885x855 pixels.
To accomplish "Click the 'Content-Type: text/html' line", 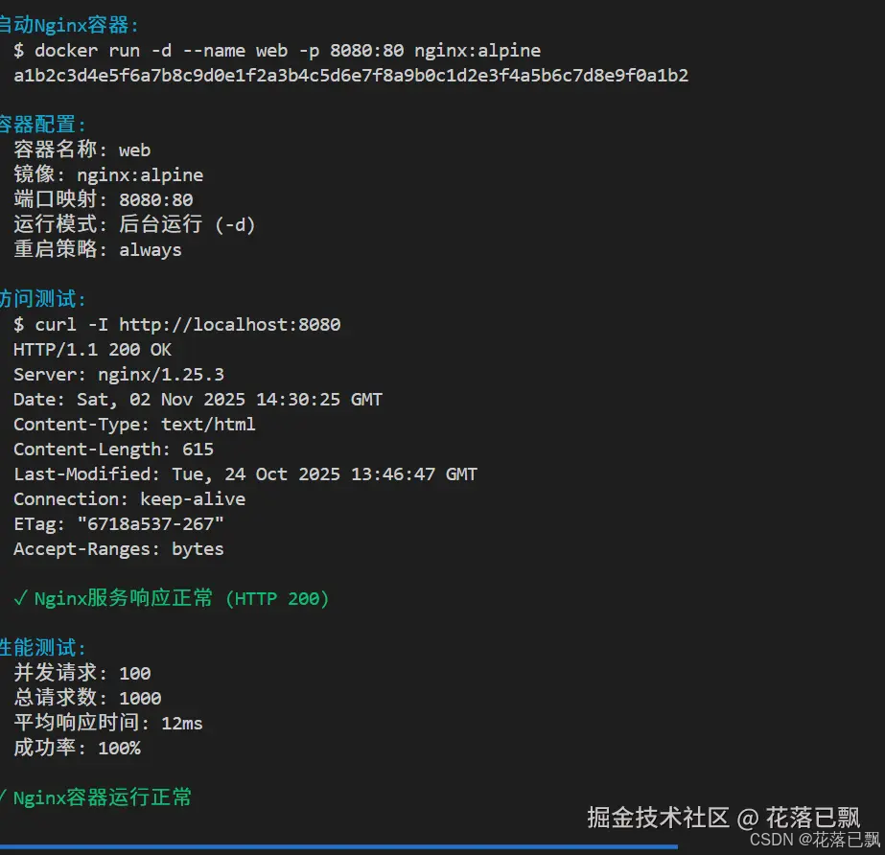I will 134,425.
